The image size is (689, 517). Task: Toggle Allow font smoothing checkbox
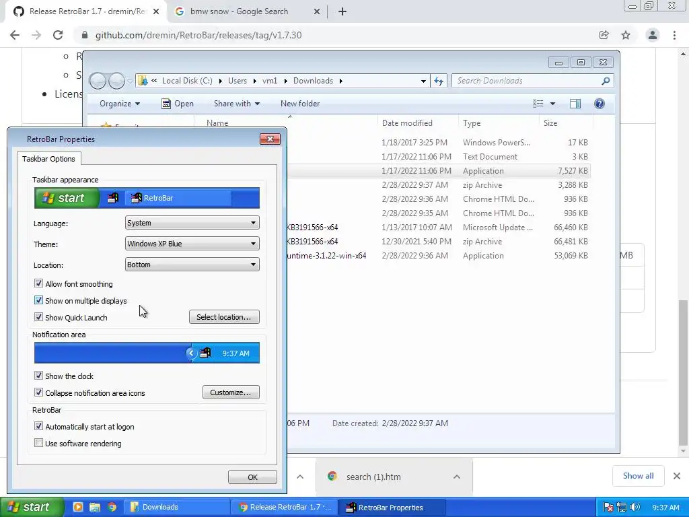[38, 283]
